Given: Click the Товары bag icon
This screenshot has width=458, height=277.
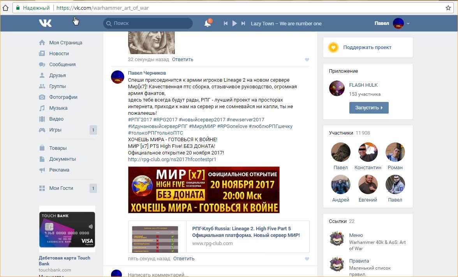Looking at the screenshot, I should click(x=42, y=148).
